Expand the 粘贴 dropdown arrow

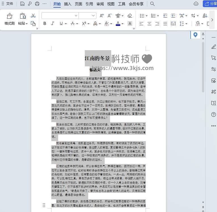click(27, 24)
